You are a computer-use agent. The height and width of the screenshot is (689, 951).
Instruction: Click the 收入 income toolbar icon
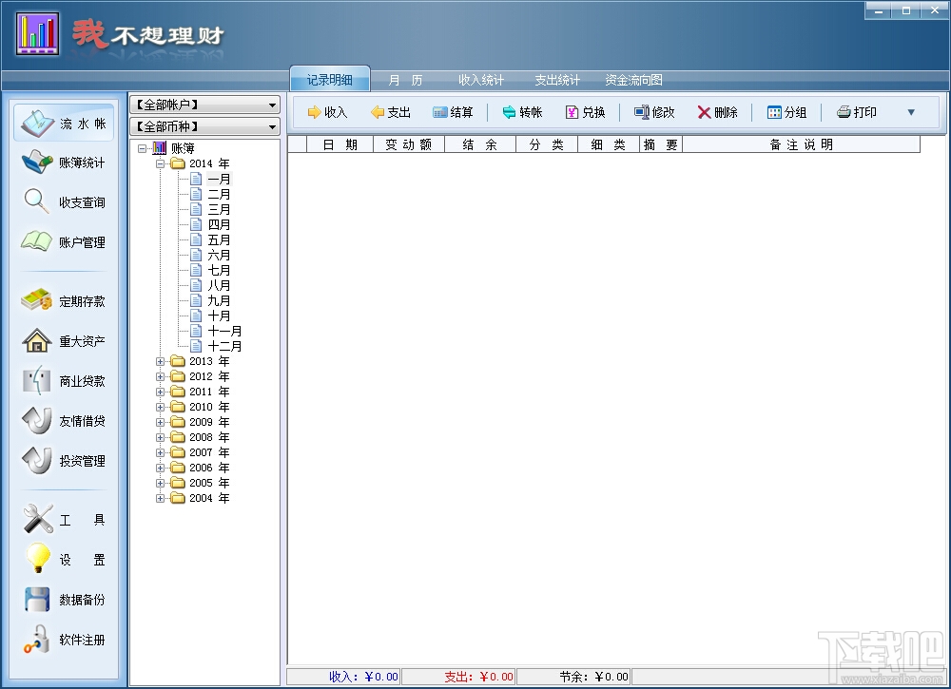[x=314, y=112]
